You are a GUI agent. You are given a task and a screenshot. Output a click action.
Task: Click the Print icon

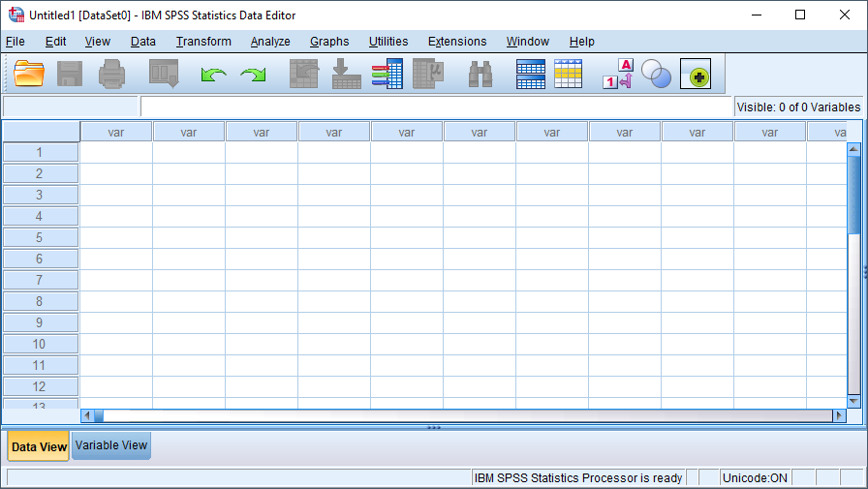point(111,74)
